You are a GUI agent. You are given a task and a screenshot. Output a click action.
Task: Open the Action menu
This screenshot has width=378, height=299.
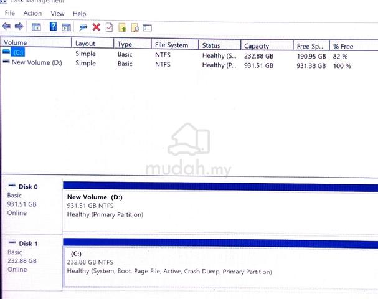pyautogui.click(x=32, y=13)
